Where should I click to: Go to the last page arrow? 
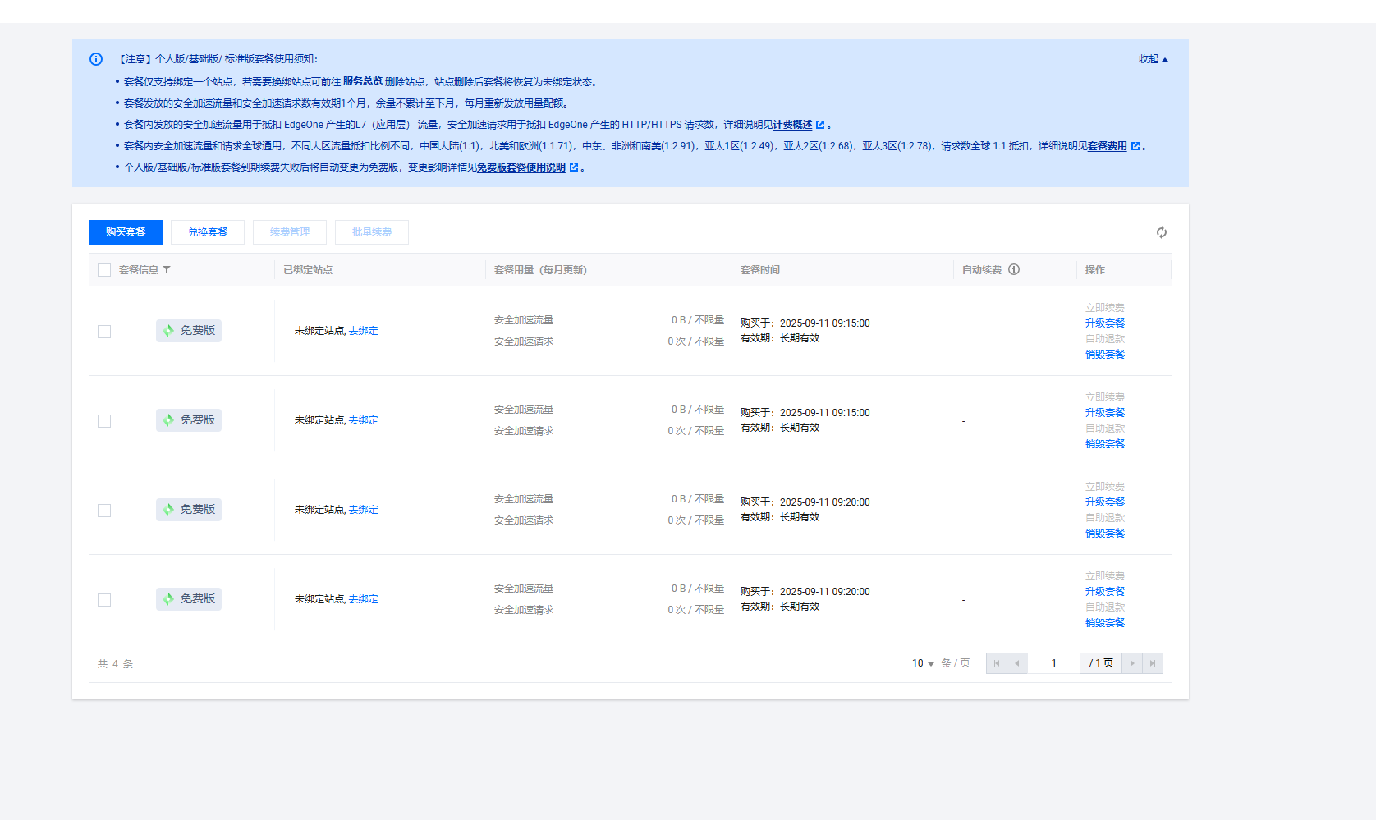tap(1153, 663)
